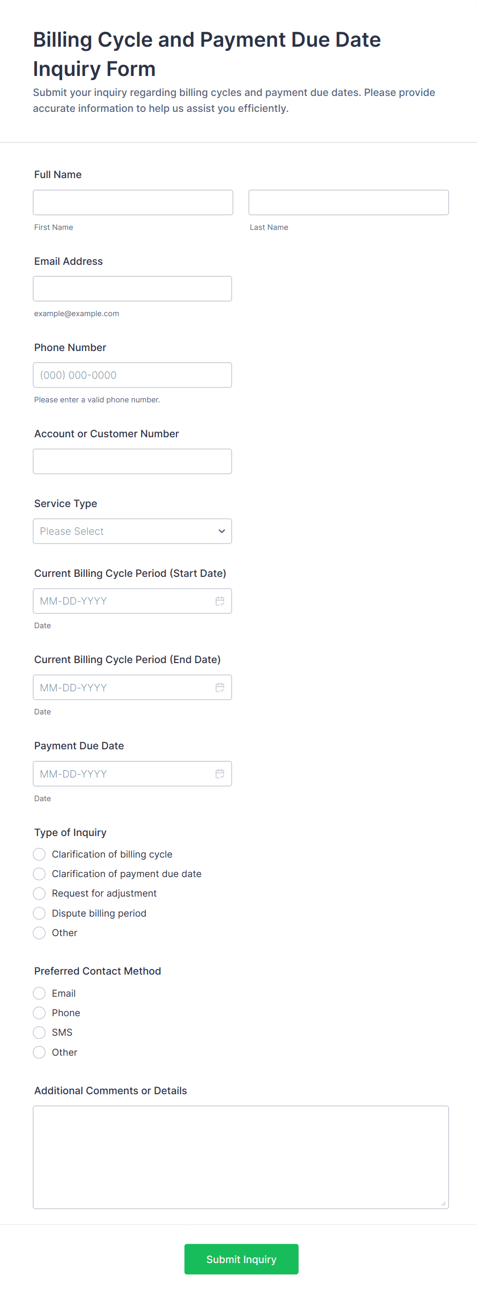Viewport: 477px width, 1300px height.
Task: Focus the Email Address field
Action: pos(132,288)
